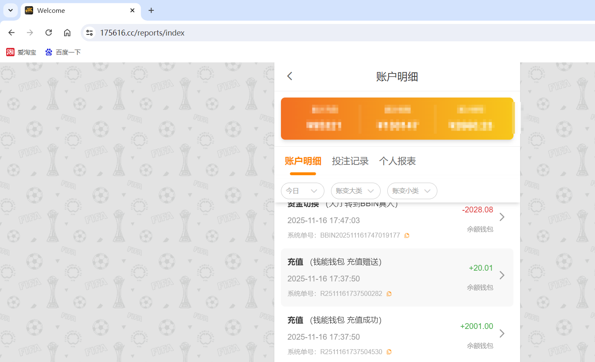Reload the current page
The height and width of the screenshot is (362, 595).
48,32
